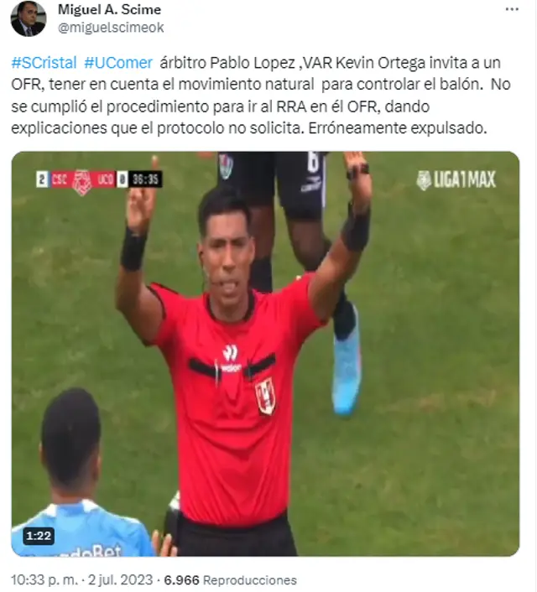Image resolution: width=537 pixels, height=592 pixels.
Task: Open the 2 jul. 2023 date link
Action: (x=121, y=579)
